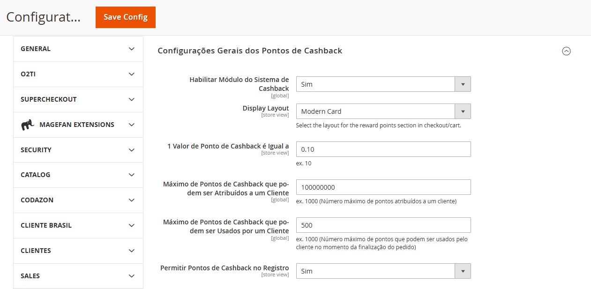Click the Magefan Extensions monkey icon
The image size is (591, 289).
[28, 125]
